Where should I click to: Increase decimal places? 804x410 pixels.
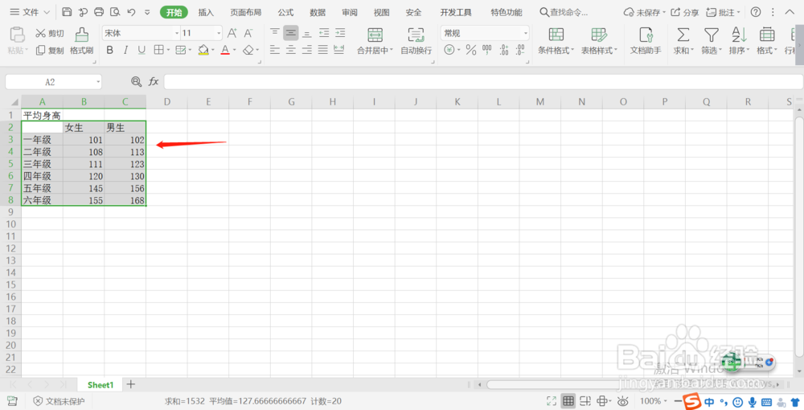[x=504, y=50]
